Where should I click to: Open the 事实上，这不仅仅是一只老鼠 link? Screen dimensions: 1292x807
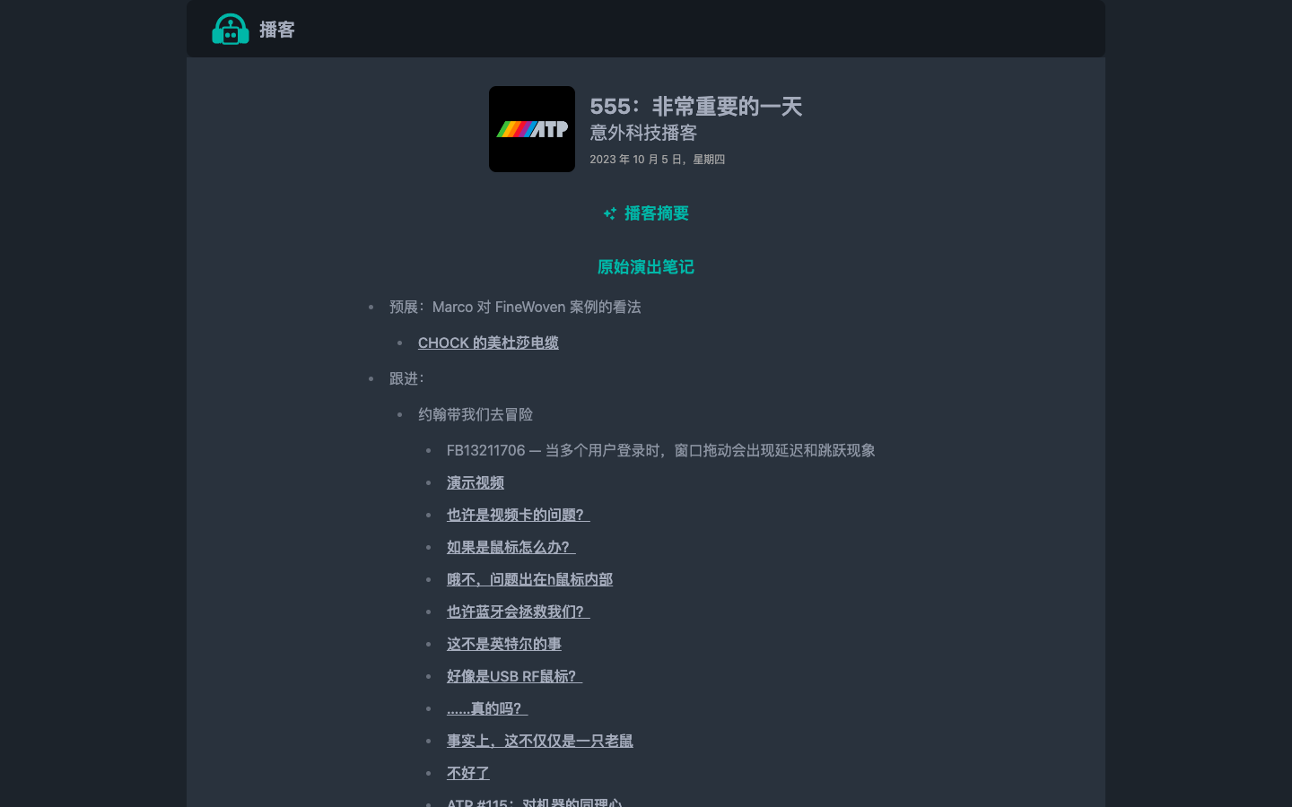click(539, 741)
